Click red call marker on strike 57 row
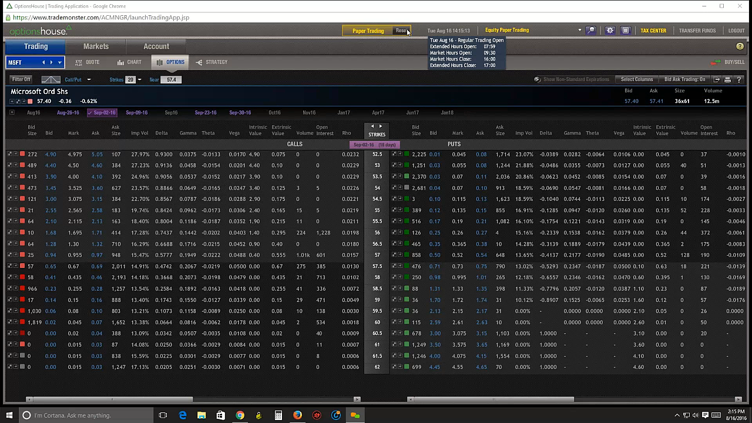752x423 pixels. coord(22,255)
